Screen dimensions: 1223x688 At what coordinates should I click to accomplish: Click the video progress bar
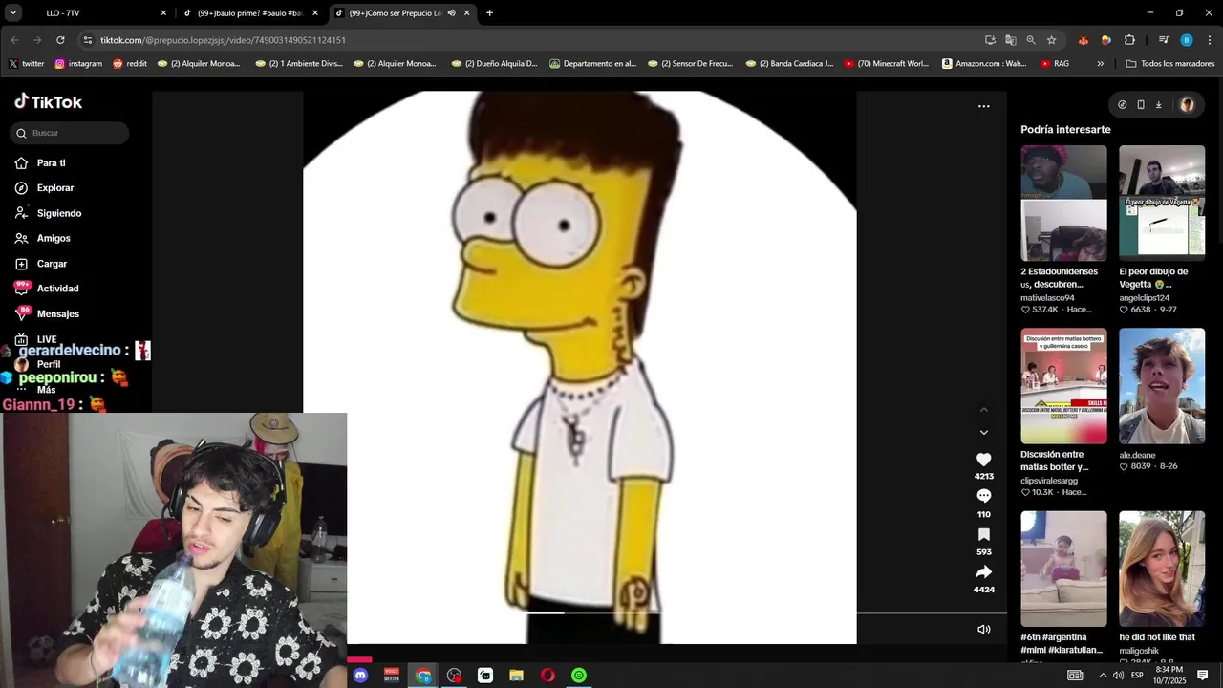click(677, 613)
